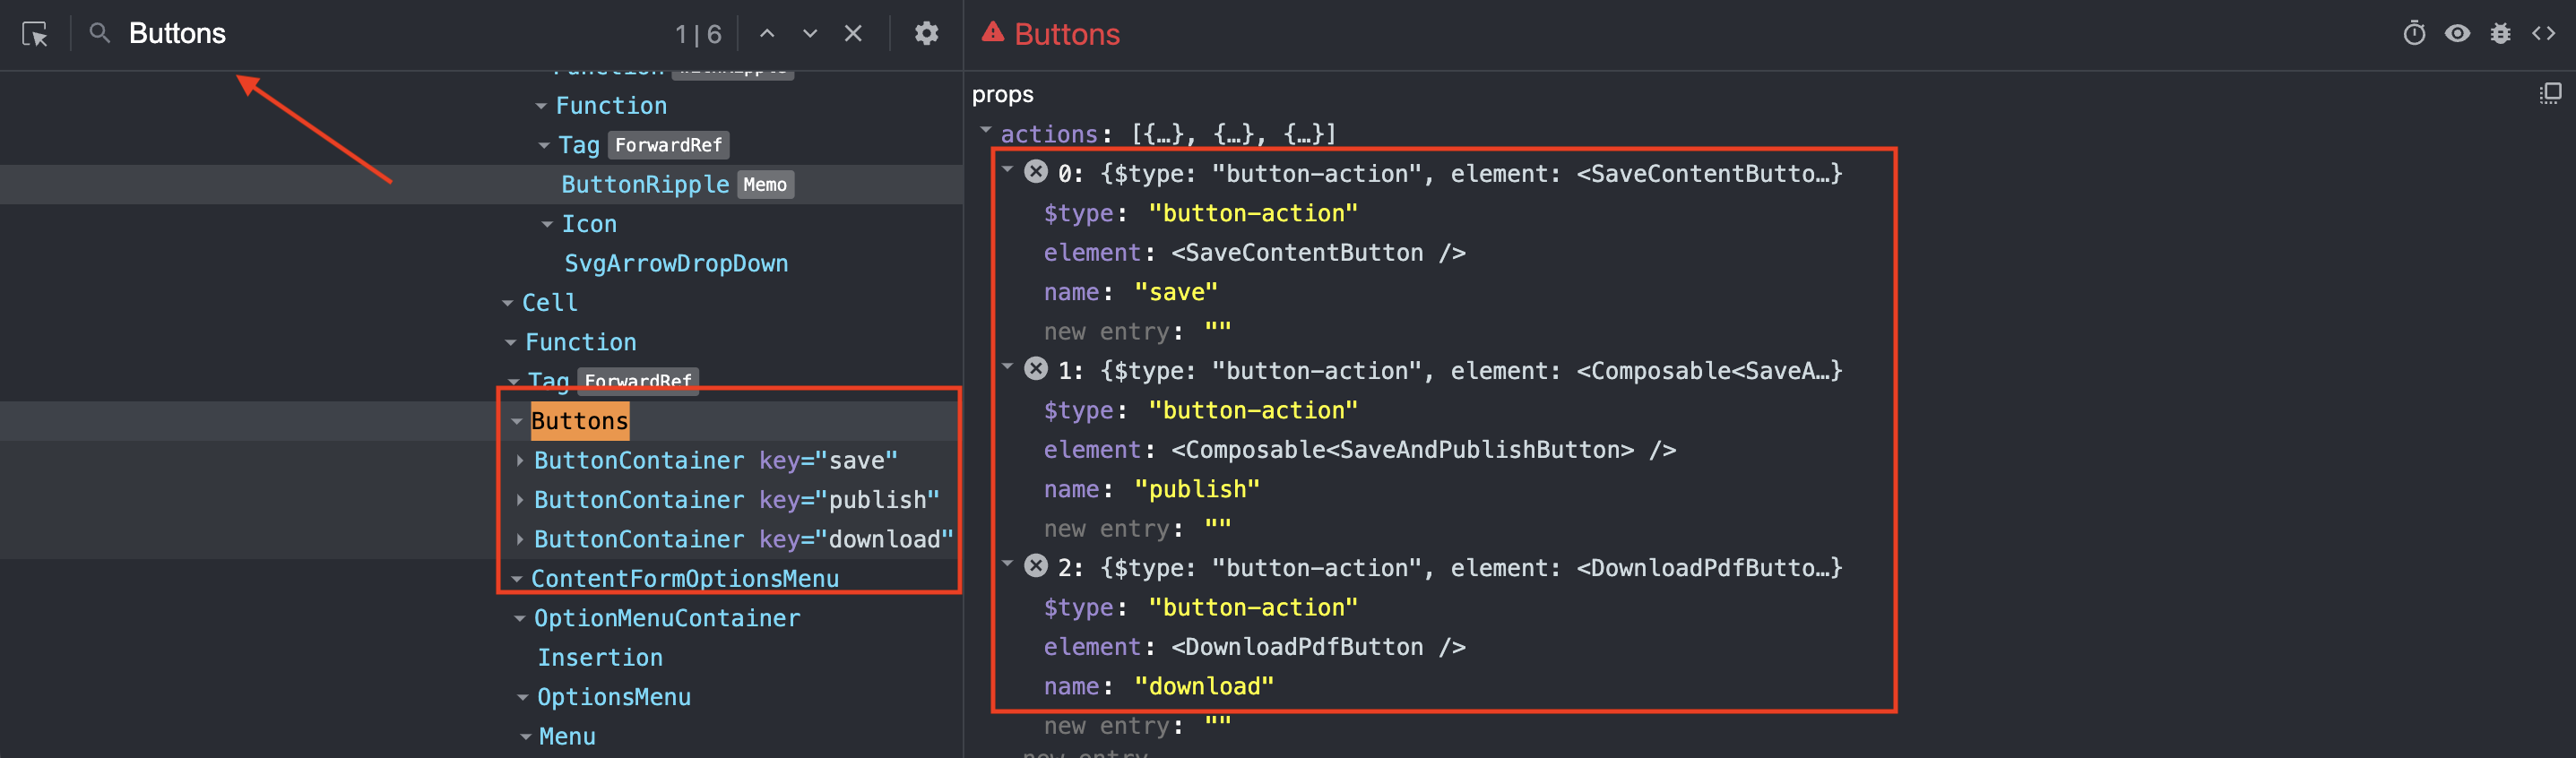
Task: Click the suspend component stopwatch icon
Action: click(2414, 34)
